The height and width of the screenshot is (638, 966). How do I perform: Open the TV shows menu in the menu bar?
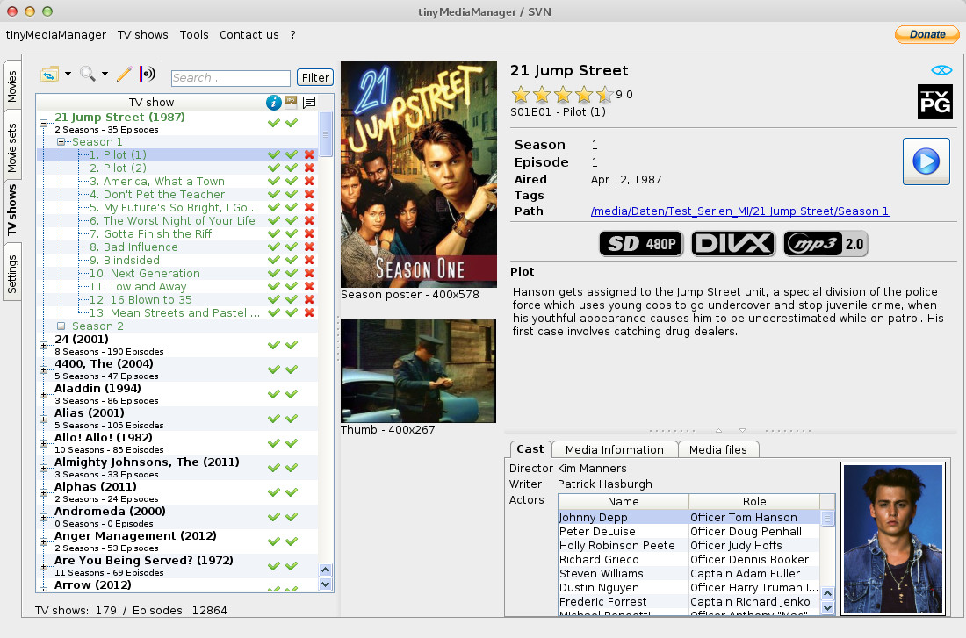143,35
